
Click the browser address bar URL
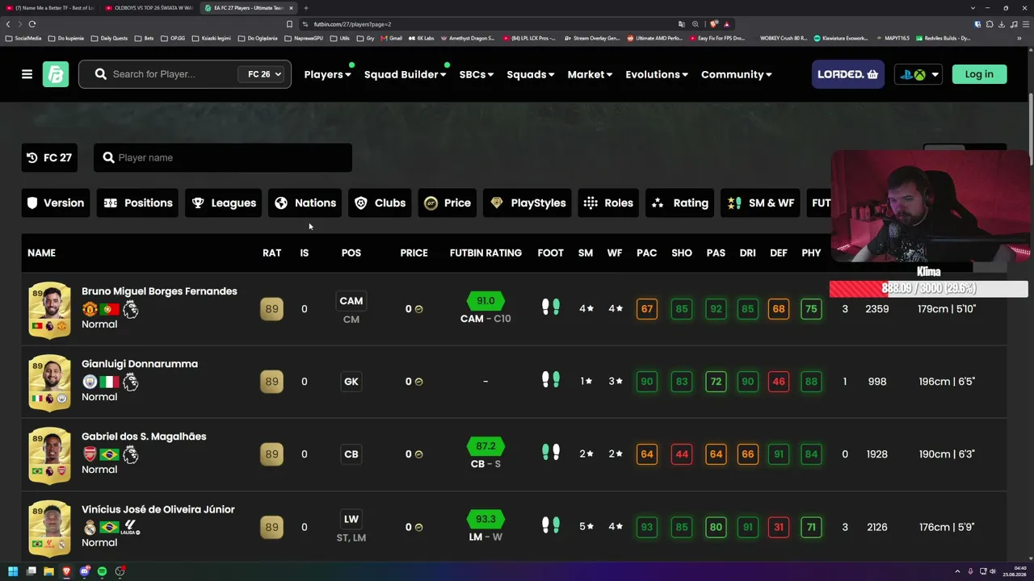(x=352, y=24)
